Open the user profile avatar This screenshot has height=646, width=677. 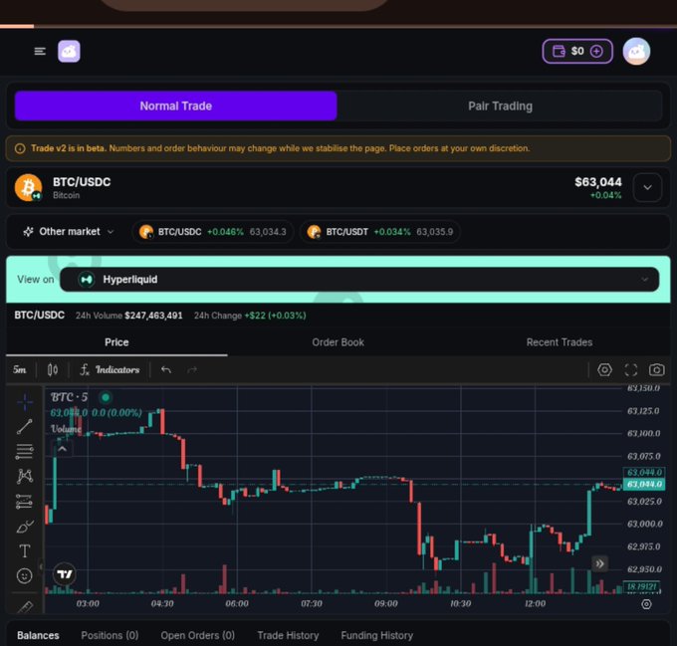pyautogui.click(x=636, y=52)
